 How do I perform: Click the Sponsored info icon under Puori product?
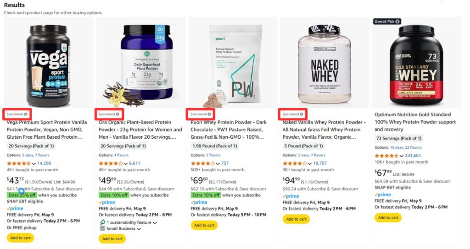pyautogui.click(x=209, y=114)
